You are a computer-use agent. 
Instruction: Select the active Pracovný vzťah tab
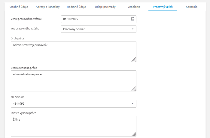click(163, 7)
